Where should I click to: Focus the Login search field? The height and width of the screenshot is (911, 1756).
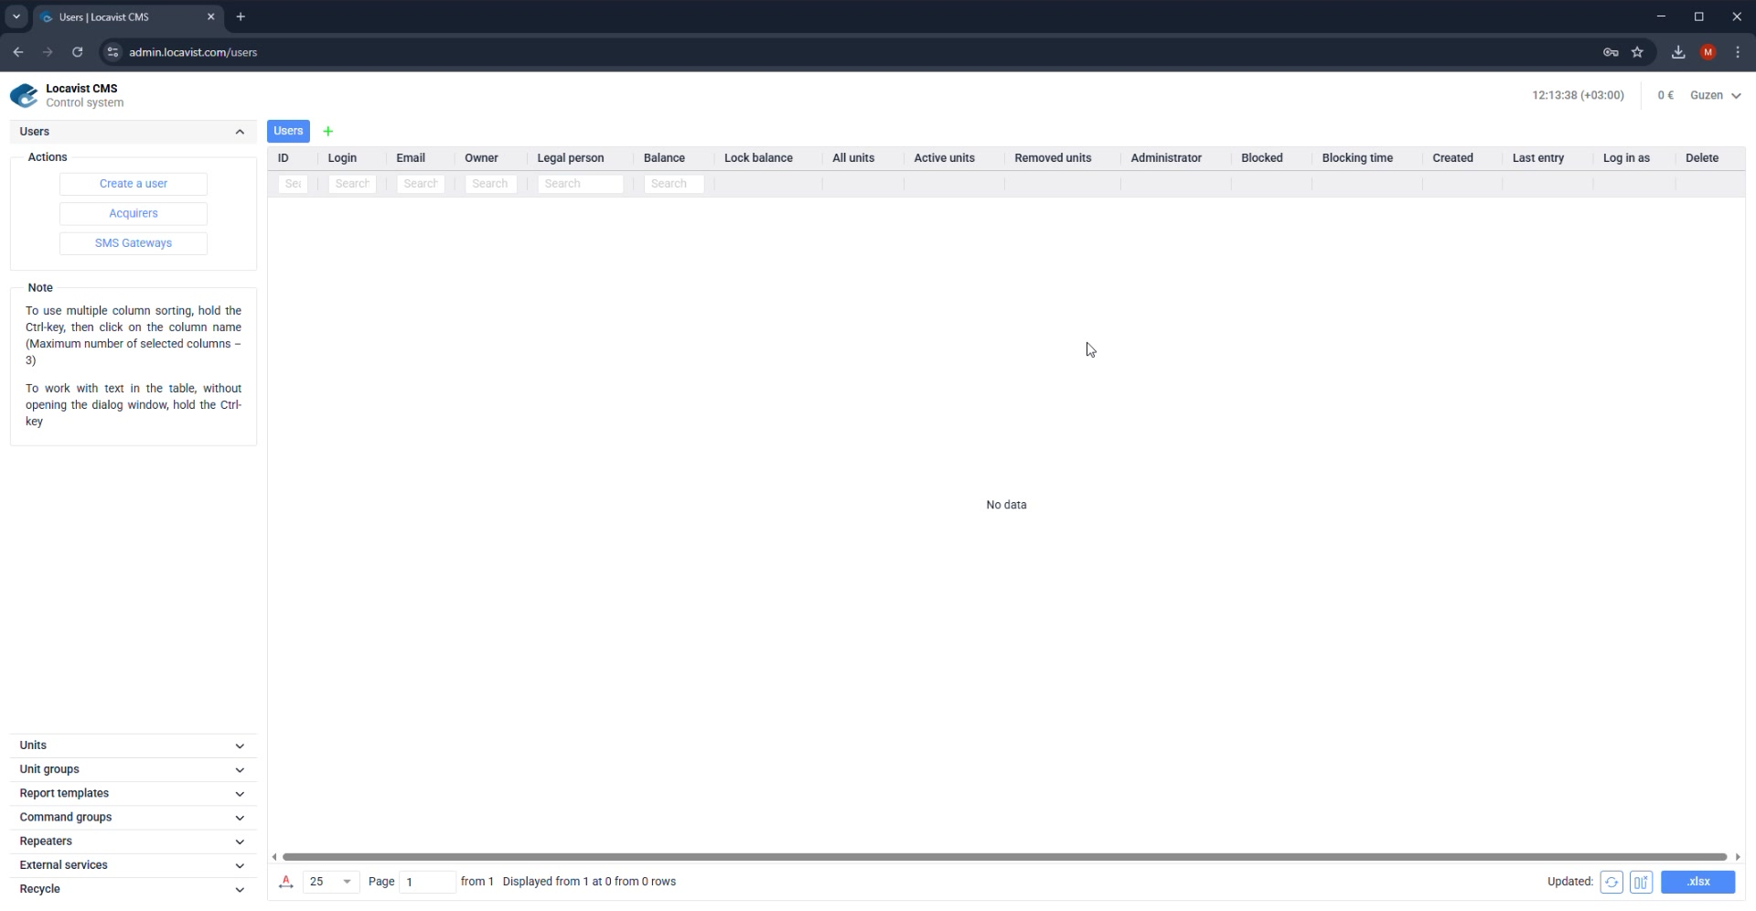(x=352, y=184)
